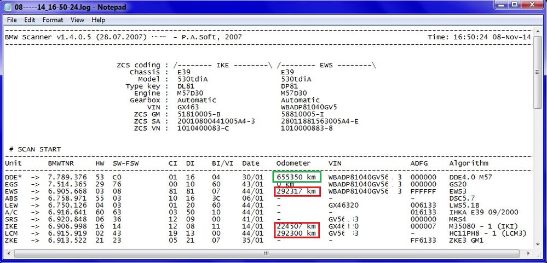The width and height of the screenshot is (547, 263).
Task: Click the EWS VIN value WBADP81040GV5
Action: pos(309,107)
